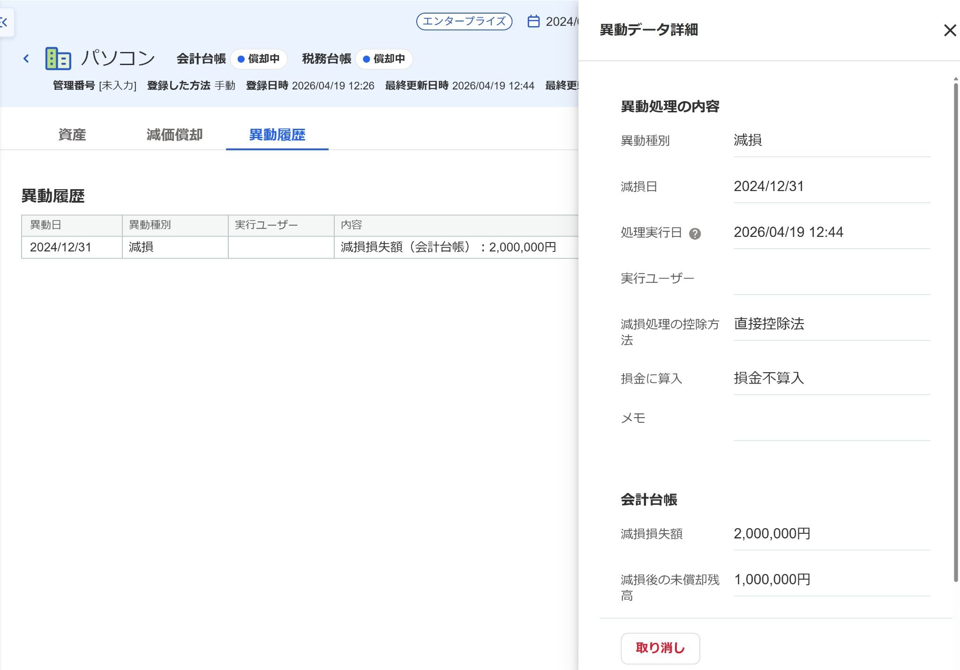960x670 pixels.
Task: Select the 異動履歴 tab
Action: pos(277,135)
